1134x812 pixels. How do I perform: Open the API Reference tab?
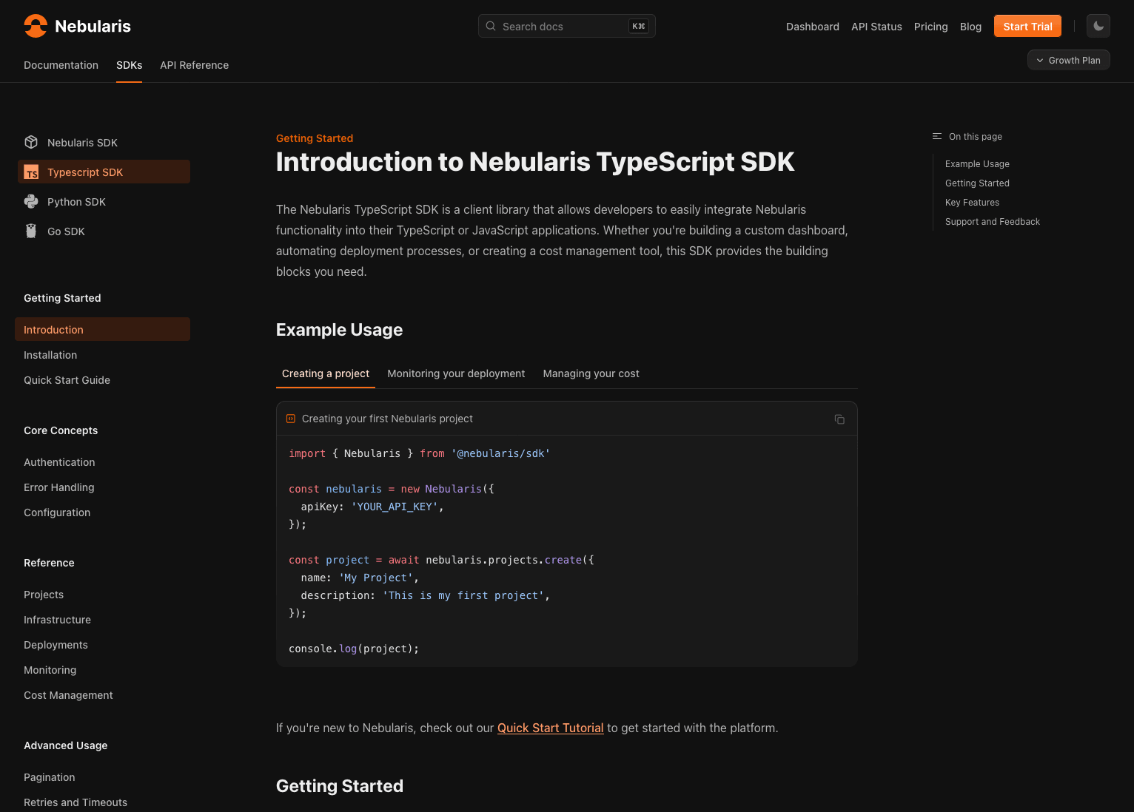pyautogui.click(x=194, y=65)
